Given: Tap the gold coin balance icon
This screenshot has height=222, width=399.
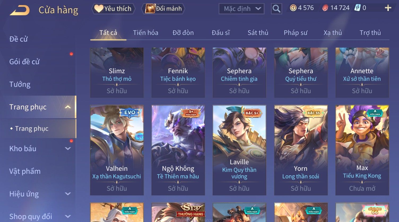Looking at the screenshot, I should 293,8.
